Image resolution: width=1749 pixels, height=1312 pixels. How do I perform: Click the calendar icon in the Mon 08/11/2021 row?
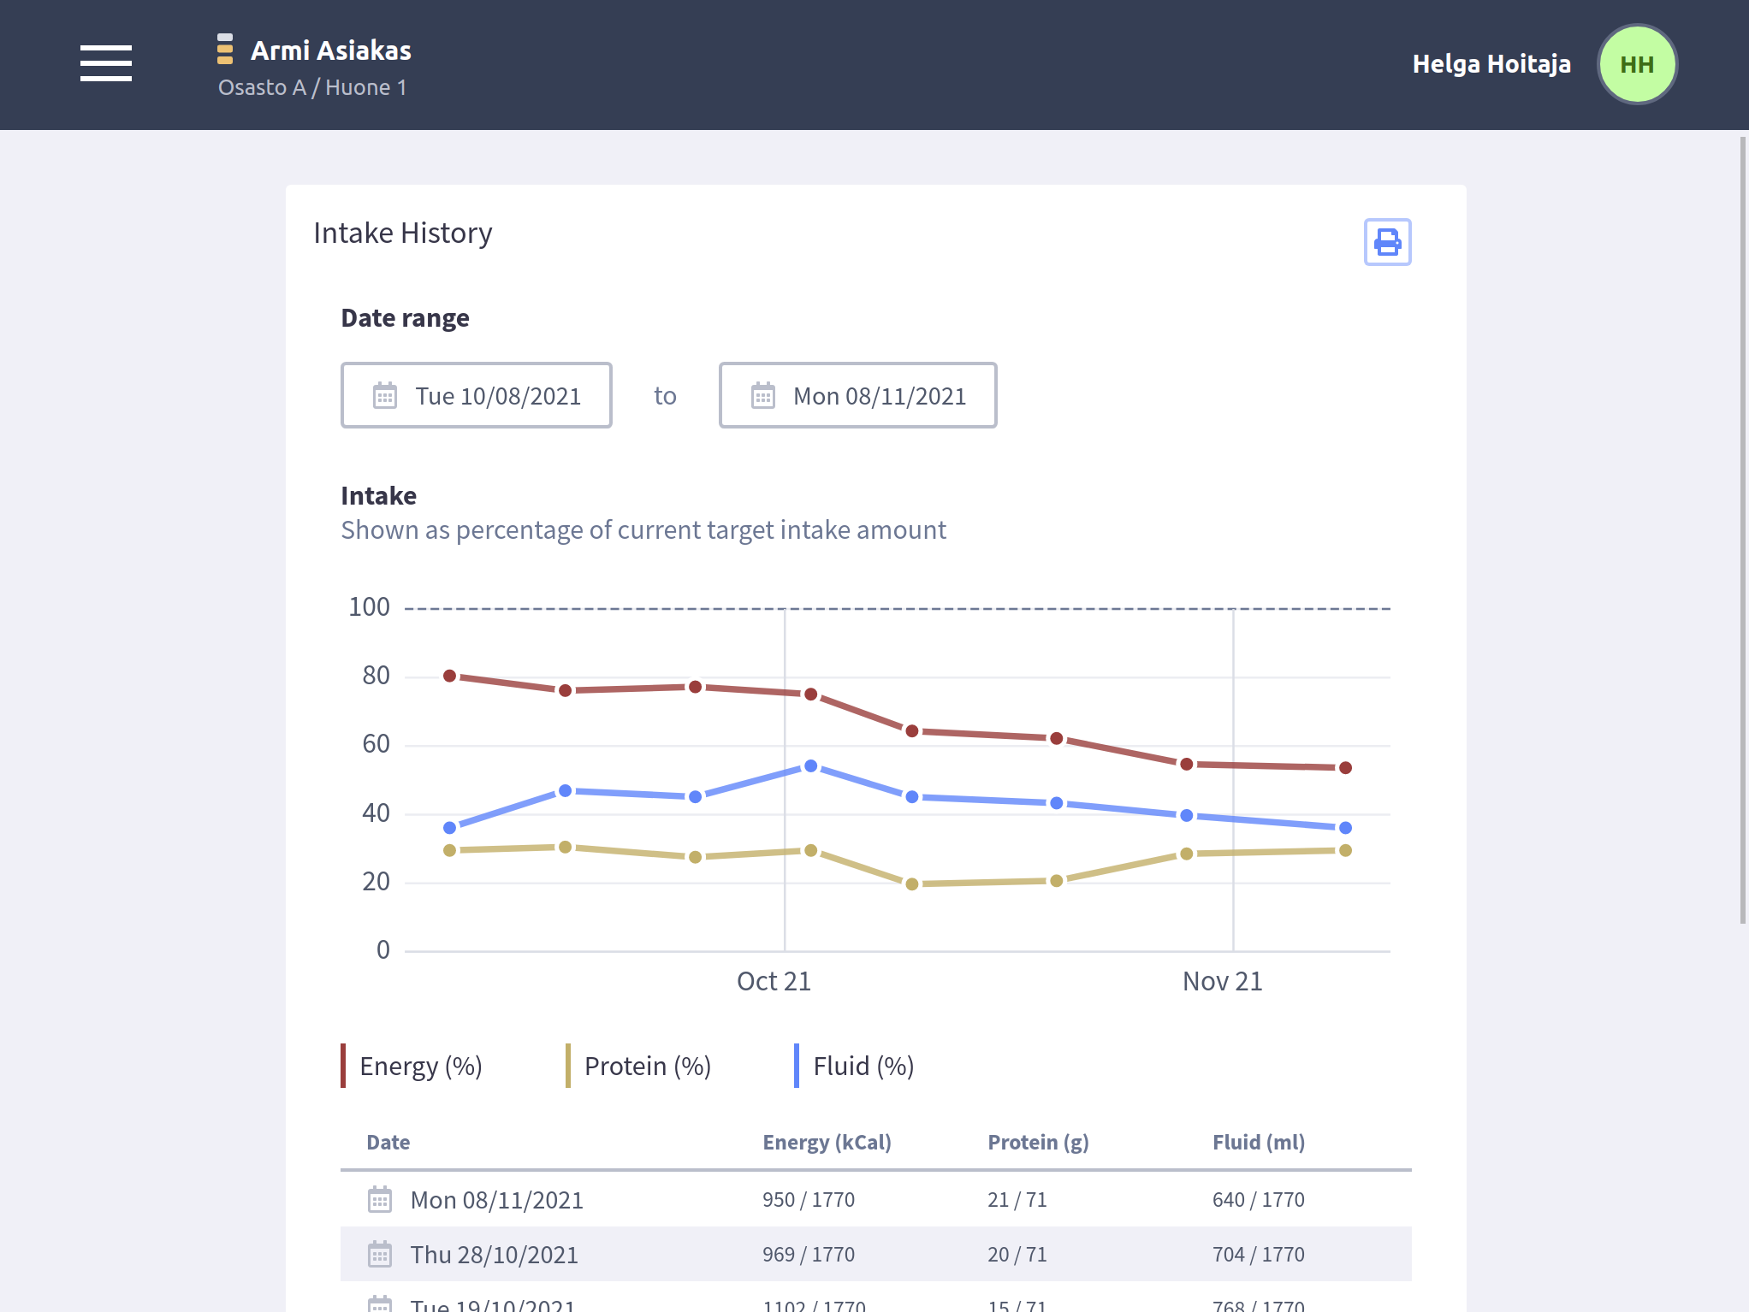coord(380,1200)
